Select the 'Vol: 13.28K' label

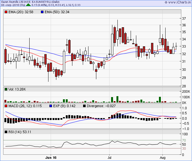click(17, 89)
